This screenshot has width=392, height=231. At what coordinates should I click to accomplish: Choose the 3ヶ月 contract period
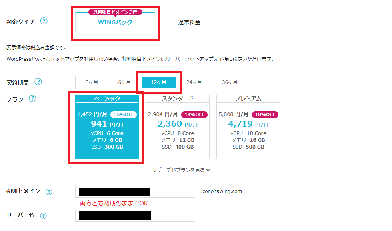tap(92, 82)
